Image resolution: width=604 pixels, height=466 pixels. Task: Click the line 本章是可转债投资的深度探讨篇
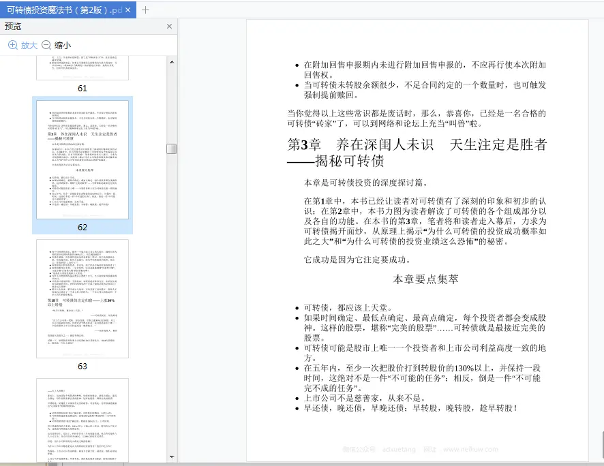365,183
